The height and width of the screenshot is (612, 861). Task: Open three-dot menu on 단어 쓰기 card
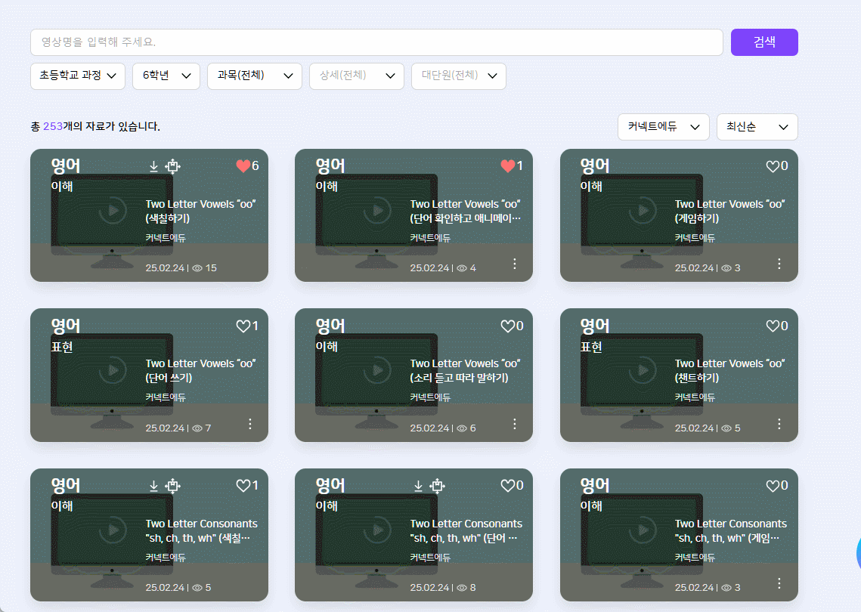pyautogui.click(x=250, y=424)
